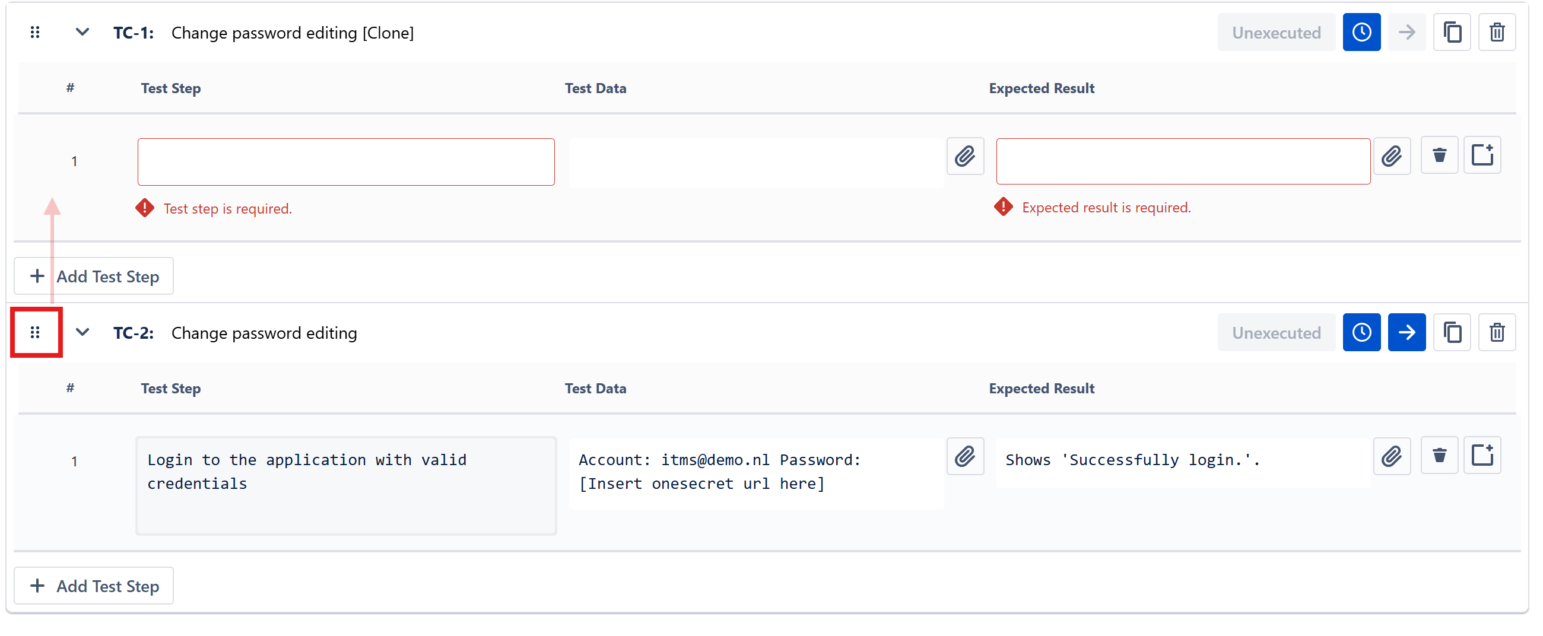
Task: Click Add Test Step under TC-2
Action: pyautogui.click(x=94, y=586)
